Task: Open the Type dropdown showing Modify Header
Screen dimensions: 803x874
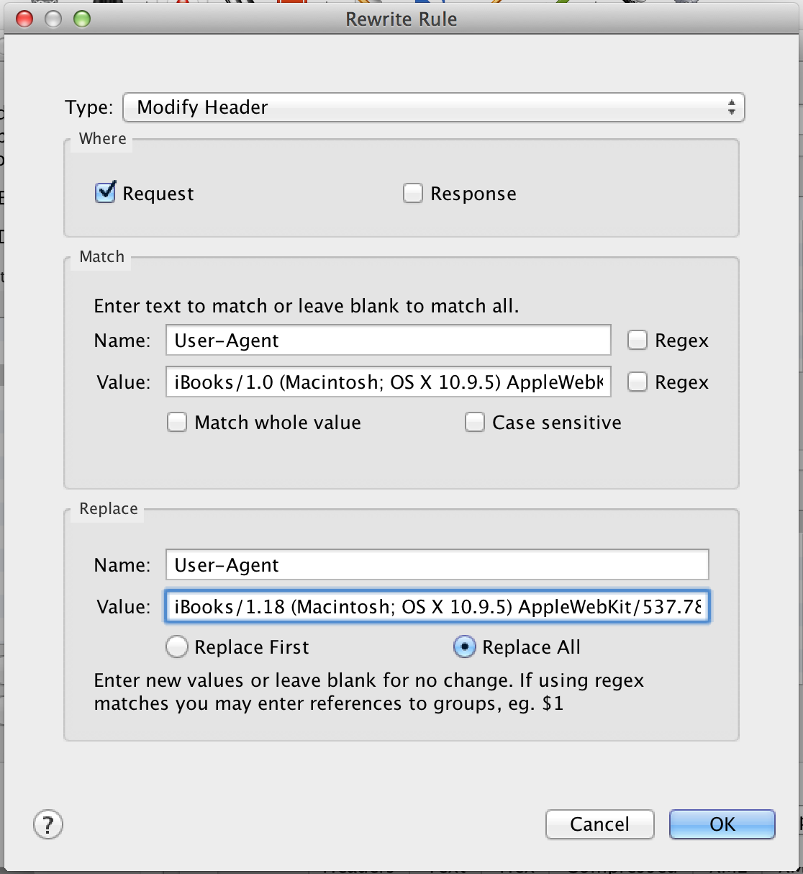Action: point(434,107)
